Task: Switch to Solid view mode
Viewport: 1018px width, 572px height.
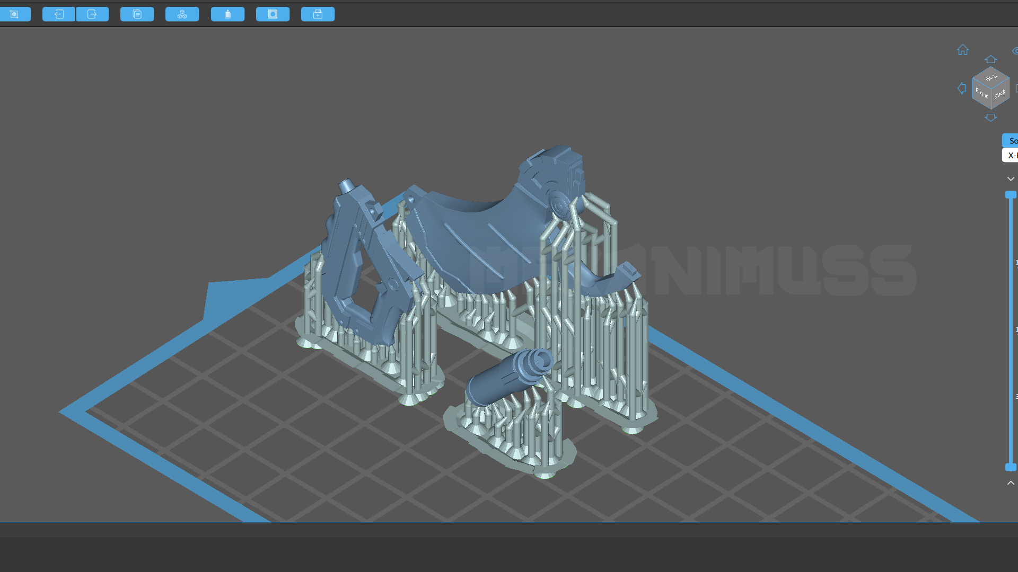Action: point(1011,140)
